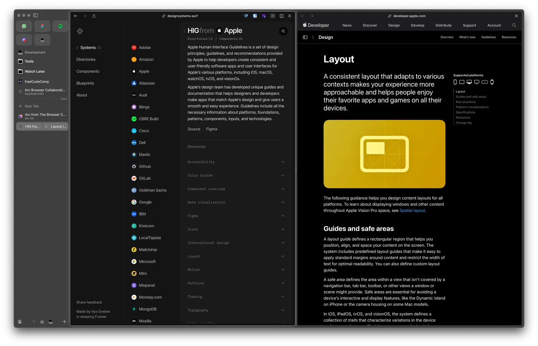The image size is (538, 346).
Task: Open WhatsApp from the pinned sidebar apps
Action: (24, 26)
